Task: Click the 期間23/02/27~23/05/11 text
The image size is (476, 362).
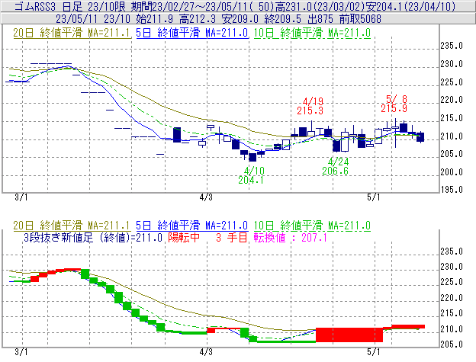Action: (189, 6)
